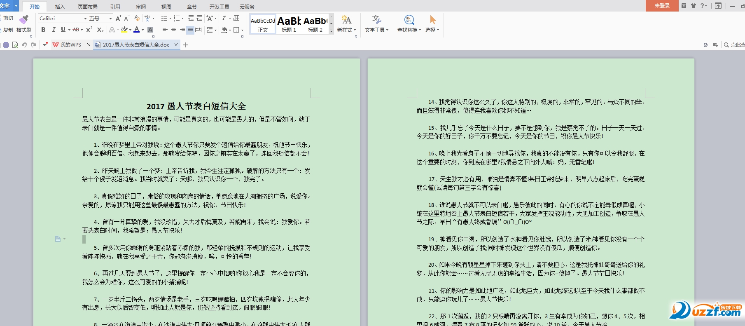Toggle justified text alignment button
Viewport: 745px width, 326px height.
pos(190,30)
